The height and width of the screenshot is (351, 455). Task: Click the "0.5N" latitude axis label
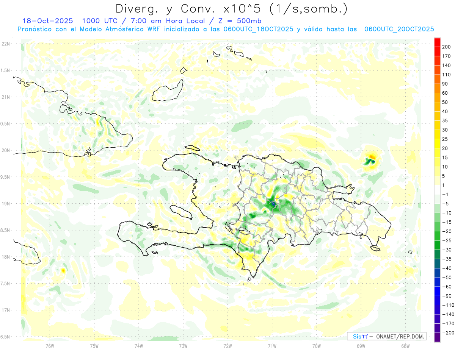click(6, 124)
